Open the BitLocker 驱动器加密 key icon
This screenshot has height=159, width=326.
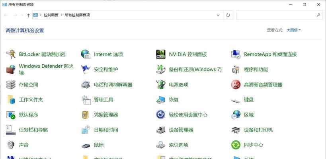pos(11,54)
